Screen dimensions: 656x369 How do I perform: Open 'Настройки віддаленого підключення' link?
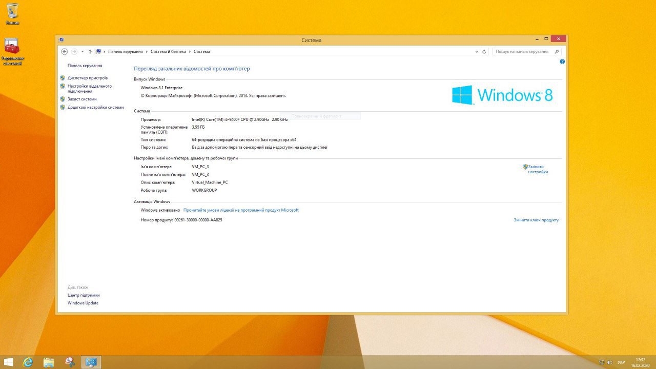coord(90,89)
